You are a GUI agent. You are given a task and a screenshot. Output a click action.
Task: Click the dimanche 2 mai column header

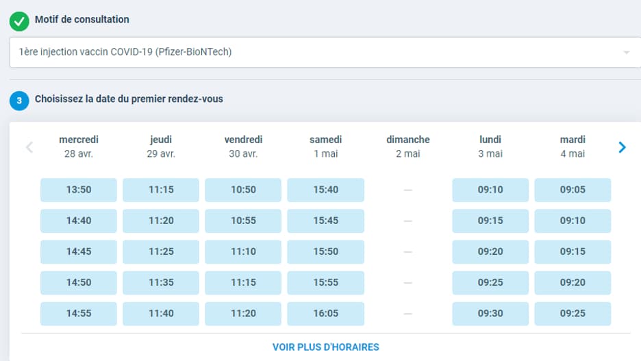pos(408,147)
